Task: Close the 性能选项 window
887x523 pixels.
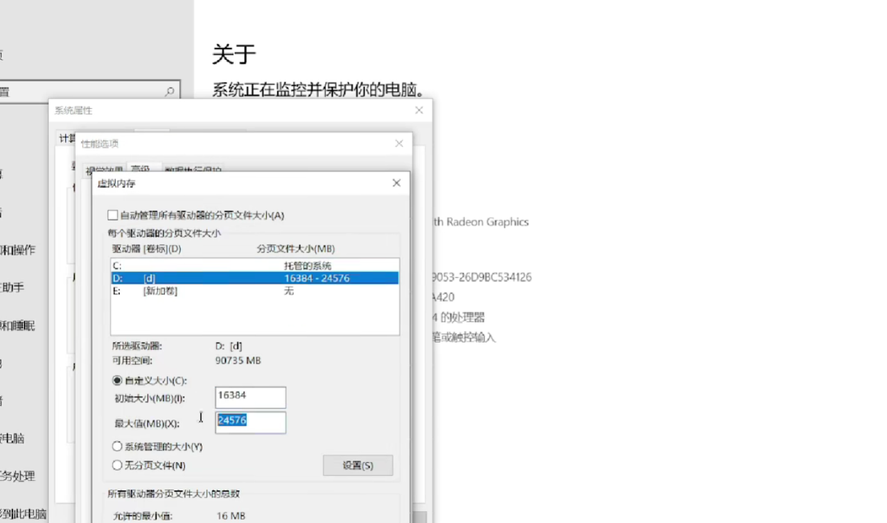Action: pyautogui.click(x=399, y=144)
